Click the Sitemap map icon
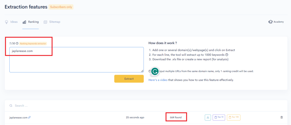The width and height of the screenshot is (291, 125). (45, 22)
